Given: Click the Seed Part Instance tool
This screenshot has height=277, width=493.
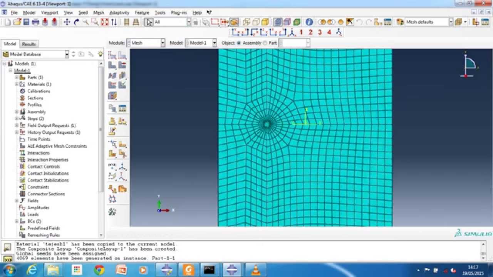Looking at the screenshot, I should click(112, 55).
